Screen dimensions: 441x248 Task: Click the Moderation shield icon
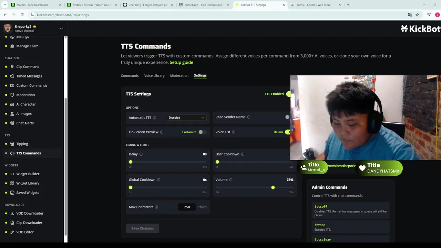12,95
